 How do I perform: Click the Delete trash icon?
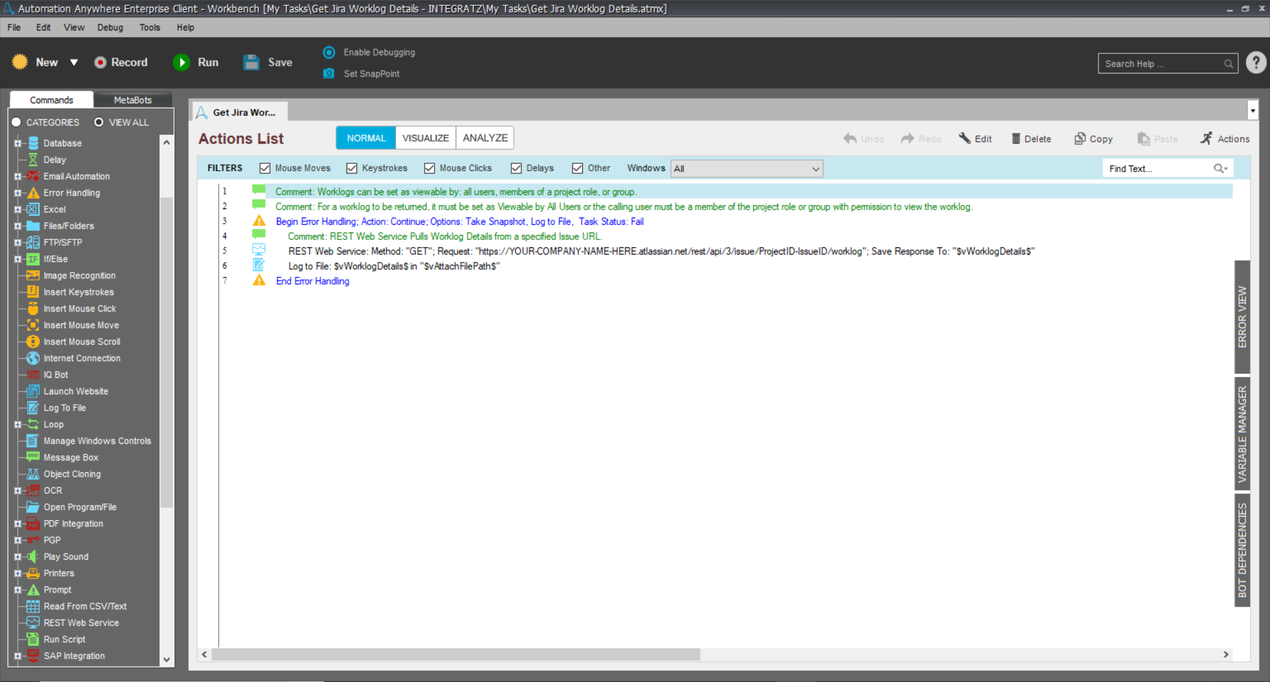click(1016, 139)
